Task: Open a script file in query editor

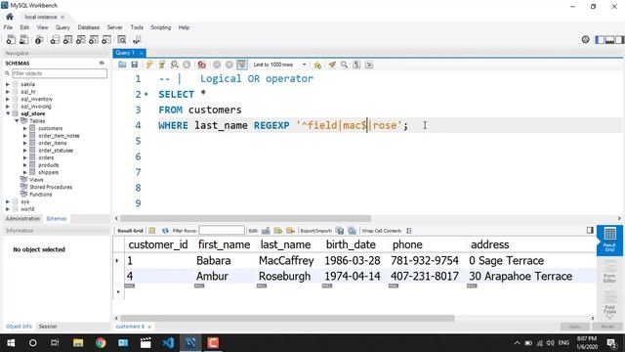Action: 122,65
